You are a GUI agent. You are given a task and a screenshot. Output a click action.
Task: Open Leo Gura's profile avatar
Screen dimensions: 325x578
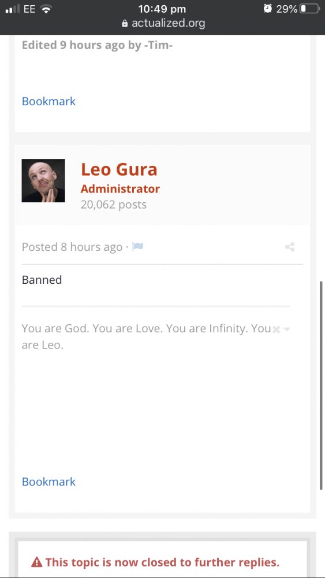click(x=43, y=180)
